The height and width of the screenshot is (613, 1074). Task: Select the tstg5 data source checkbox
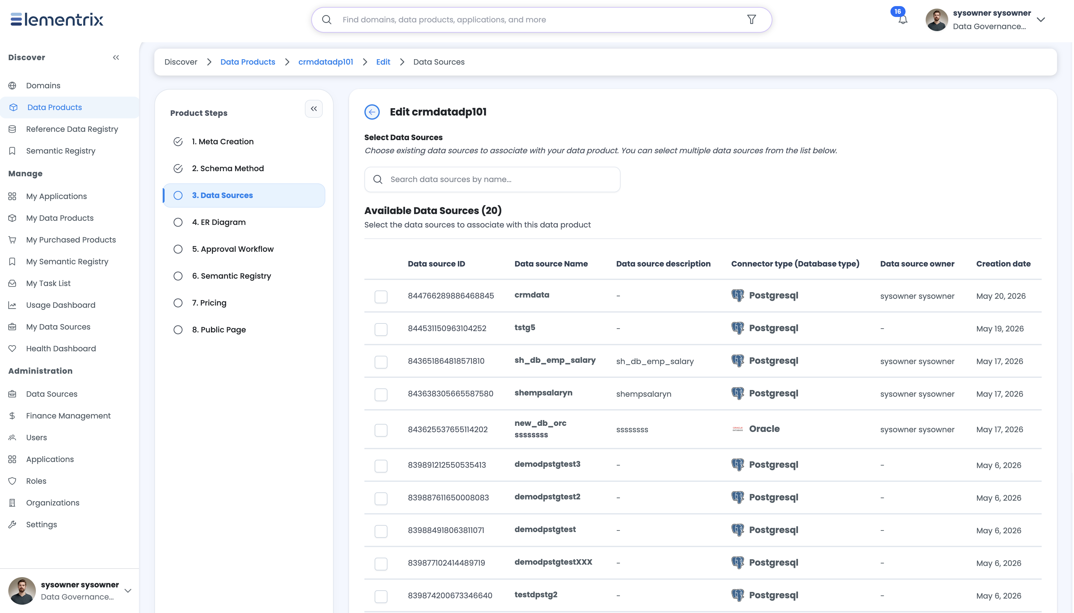click(381, 329)
